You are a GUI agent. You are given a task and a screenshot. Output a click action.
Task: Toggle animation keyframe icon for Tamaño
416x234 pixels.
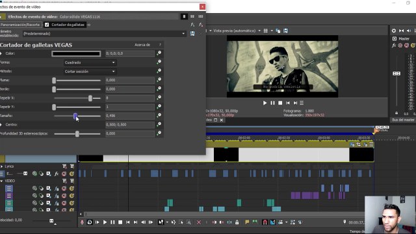[x=159, y=116]
